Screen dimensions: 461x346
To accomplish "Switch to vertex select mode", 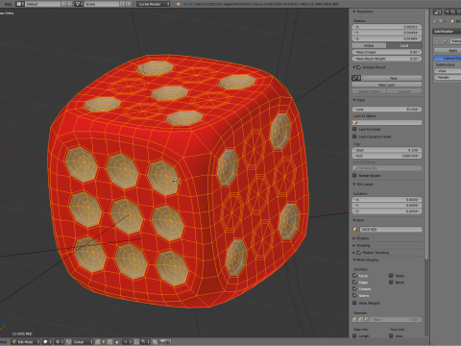I will (x=98, y=342).
